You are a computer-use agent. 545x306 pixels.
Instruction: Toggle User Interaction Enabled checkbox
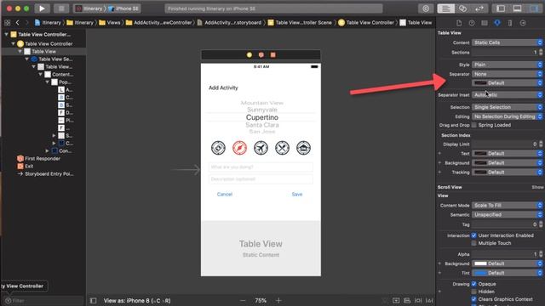point(473,235)
